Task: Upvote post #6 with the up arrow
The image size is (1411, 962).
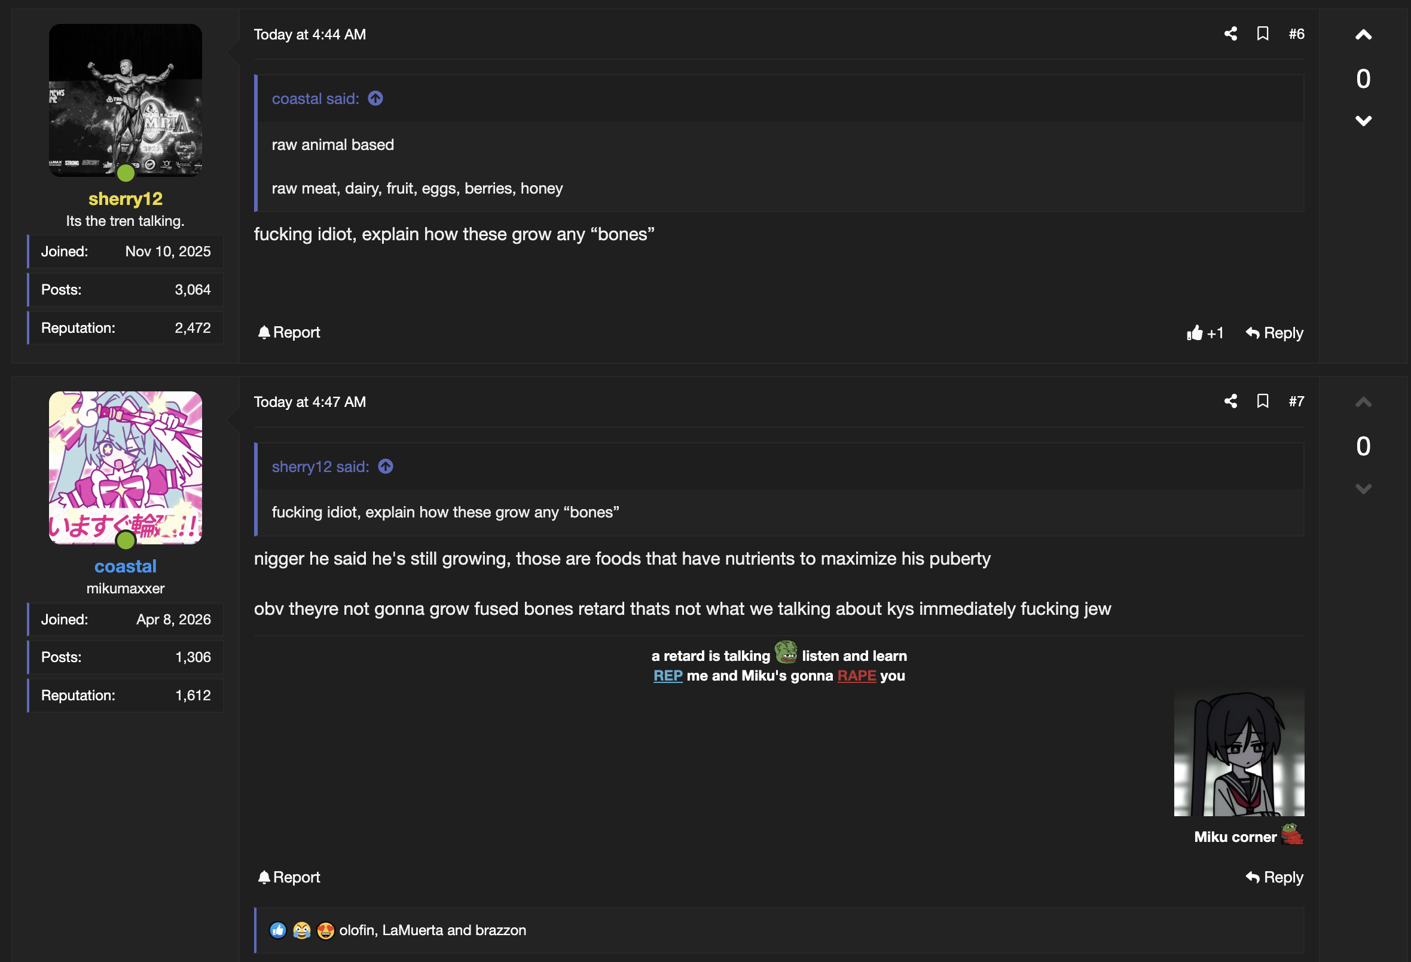Action: pos(1363,35)
